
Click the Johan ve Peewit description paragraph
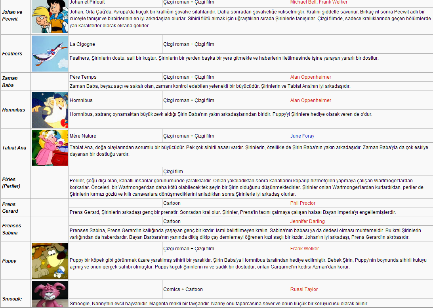click(x=250, y=19)
